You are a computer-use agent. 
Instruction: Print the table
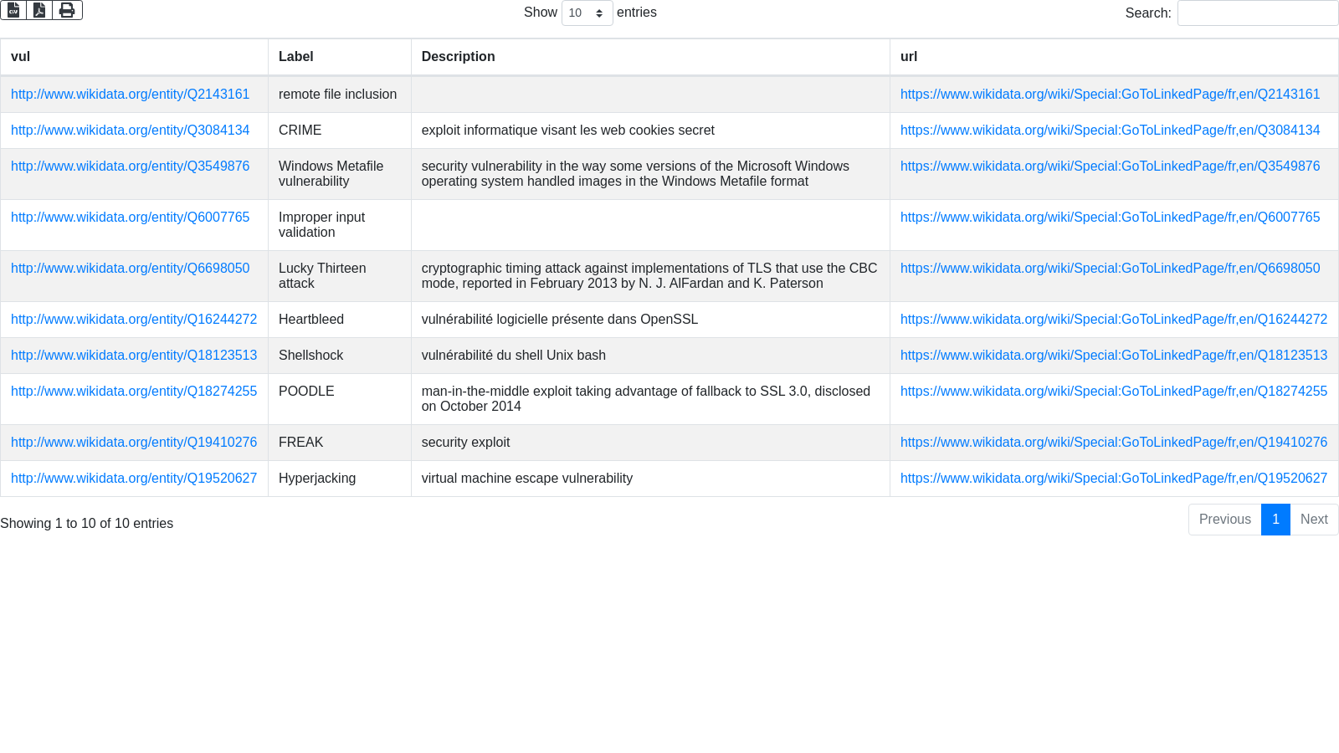[67, 10]
